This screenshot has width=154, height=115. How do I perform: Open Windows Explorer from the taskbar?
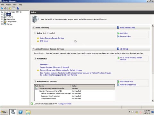point(28,112)
